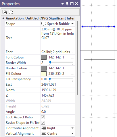Open Font settings ellipsis button
The height and width of the screenshot is (137, 117).
pos(72,52)
